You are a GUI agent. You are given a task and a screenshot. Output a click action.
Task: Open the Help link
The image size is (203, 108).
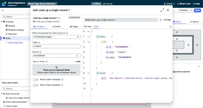[x=196, y=4]
